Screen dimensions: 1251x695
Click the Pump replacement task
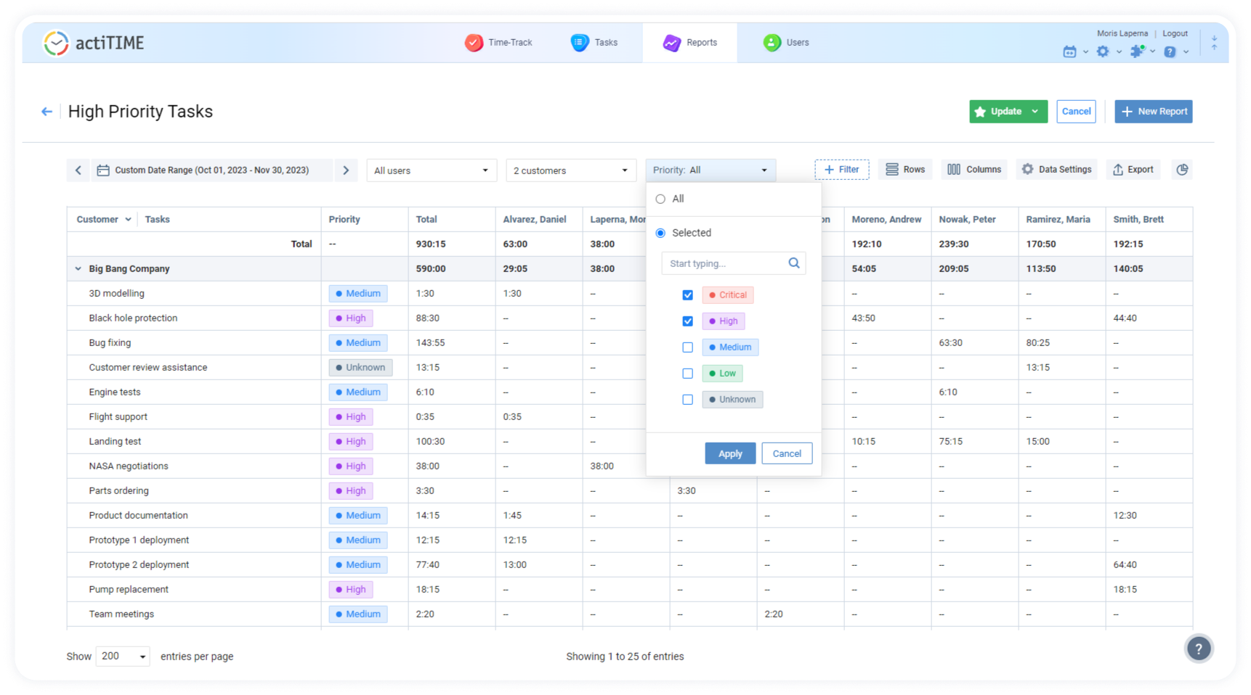tap(129, 590)
